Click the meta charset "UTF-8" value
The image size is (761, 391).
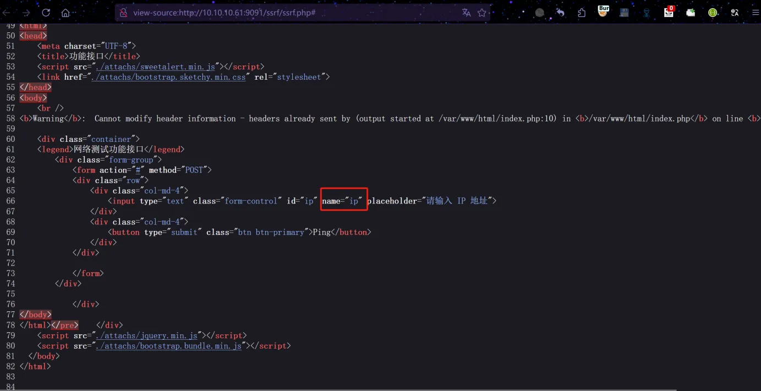(116, 46)
